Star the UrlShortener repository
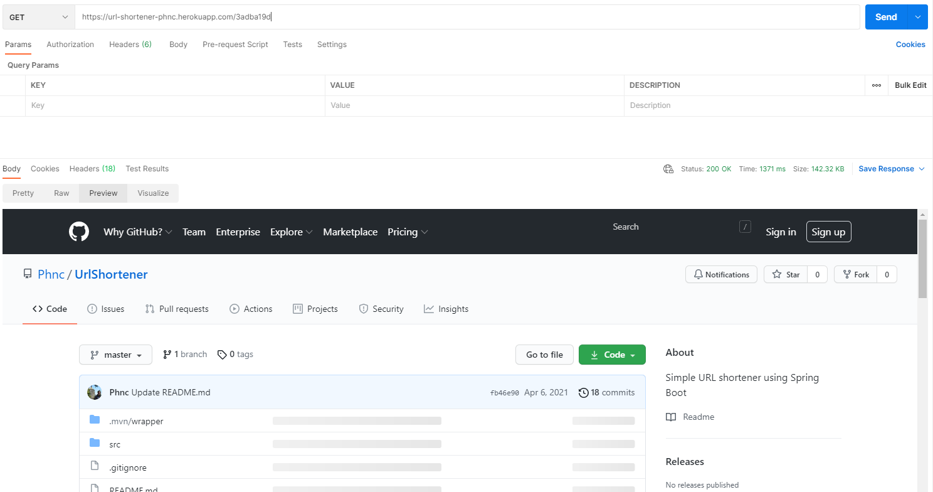 tap(786, 274)
